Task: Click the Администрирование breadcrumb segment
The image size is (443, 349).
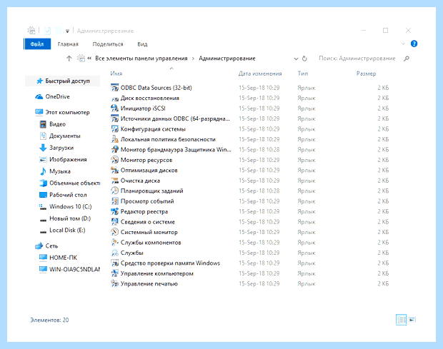Action: (227, 59)
